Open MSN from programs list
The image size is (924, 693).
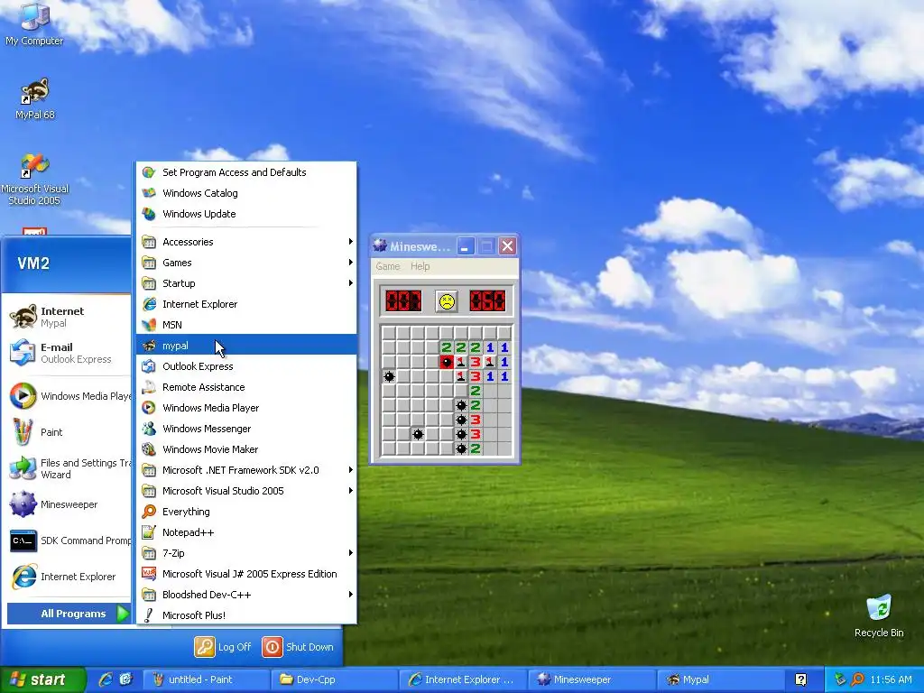pyautogui.click(x=246, y=325)
